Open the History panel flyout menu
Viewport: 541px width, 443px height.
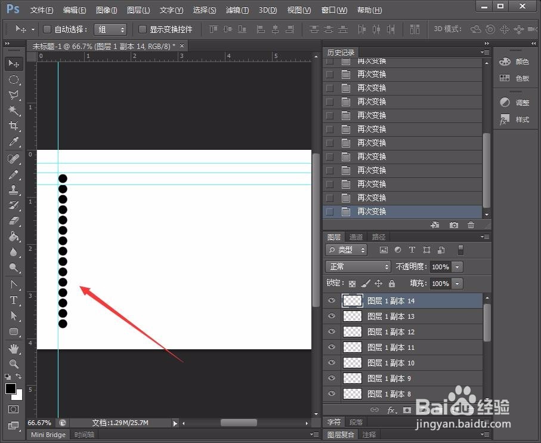tap(485, 52)
